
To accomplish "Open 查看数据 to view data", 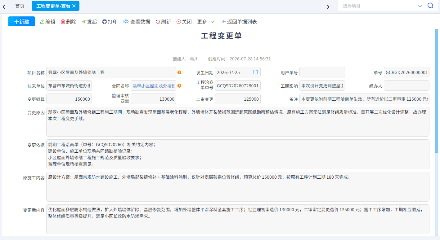I will click(x=137, y=22).
